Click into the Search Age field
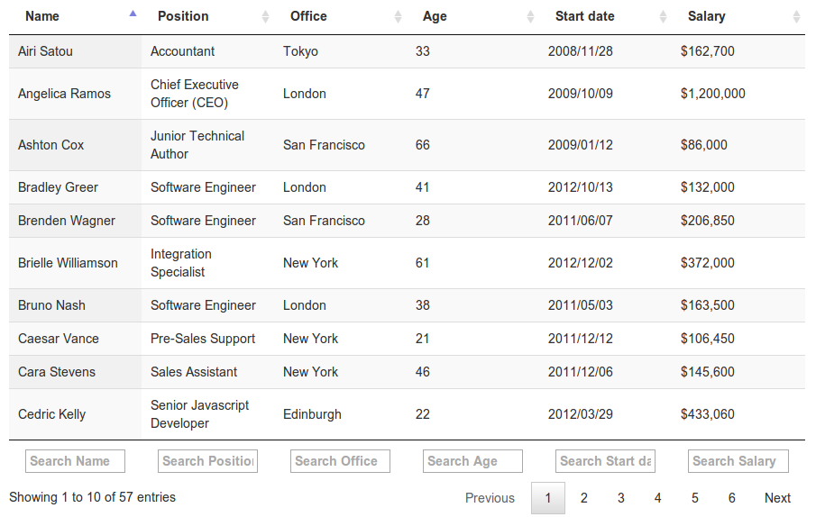Screen dimensions: 816x517 click(472, 461)
